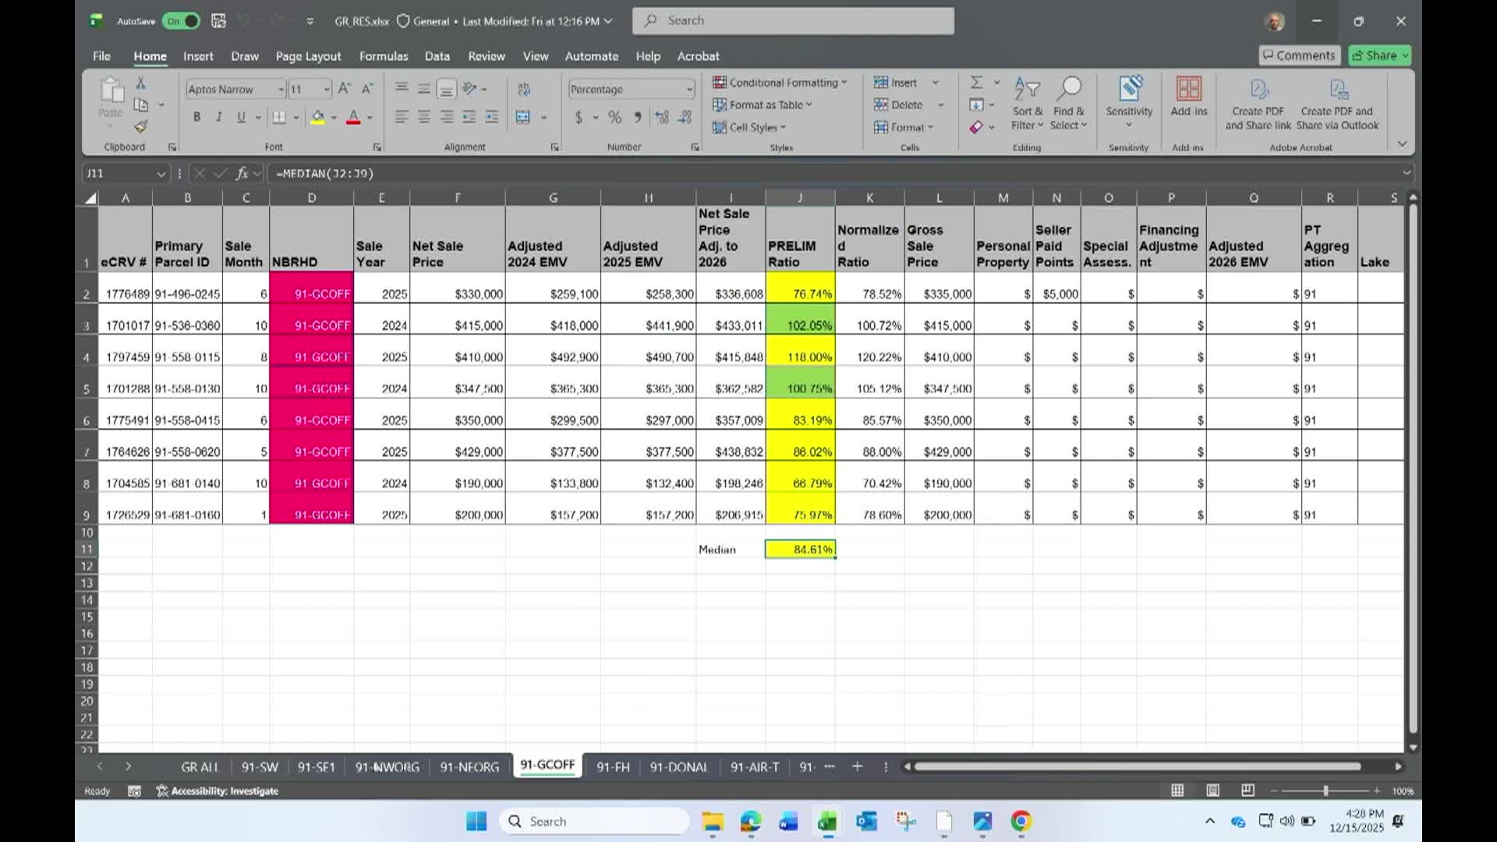Image resolution: width=1497 pixels, height=842 pixels.
Task: Click the workbook Search box
Action: tap(793, 21)
